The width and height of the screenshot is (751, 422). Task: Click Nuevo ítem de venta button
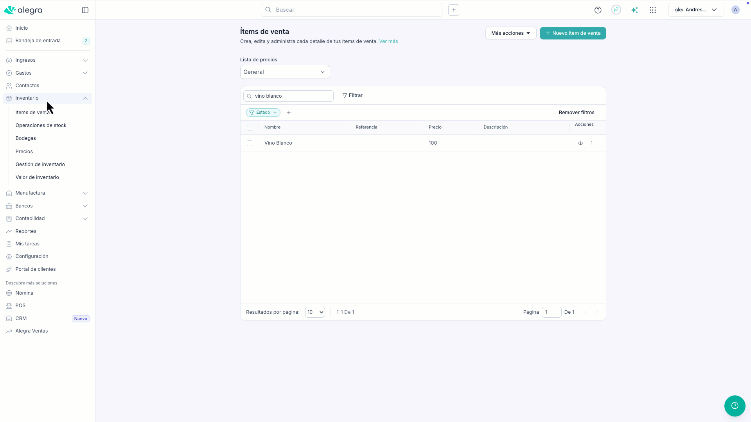[573, 33]
